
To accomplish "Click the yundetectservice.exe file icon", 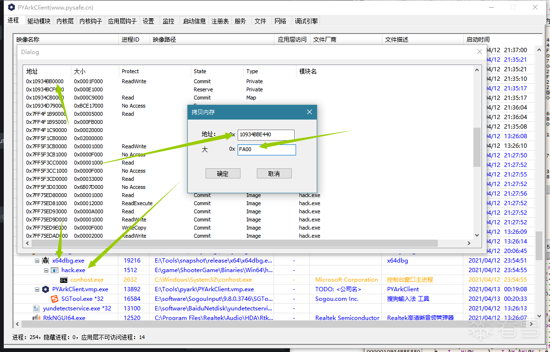I will click(36, 308).
